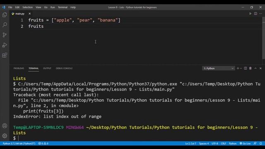Create a new terminal with plus icon

pos(238,68)
